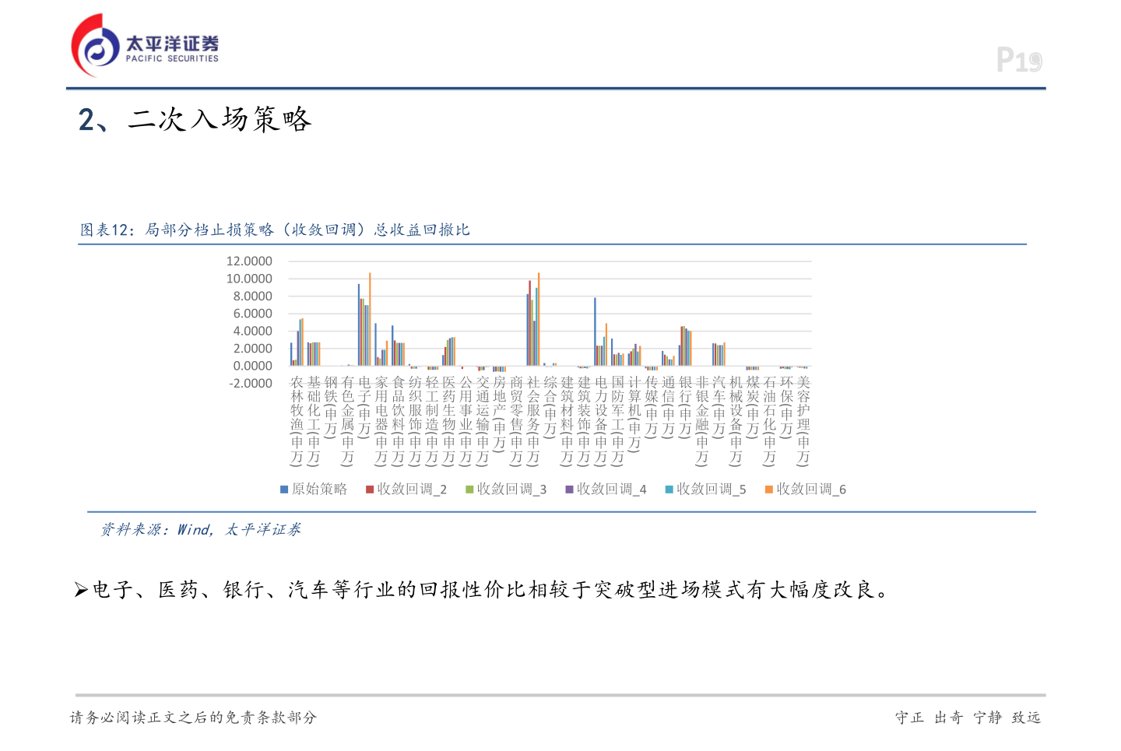Click the 医药生物 axis category label
The height and width of the screenshot is (751, 1121).
[449, 420]
